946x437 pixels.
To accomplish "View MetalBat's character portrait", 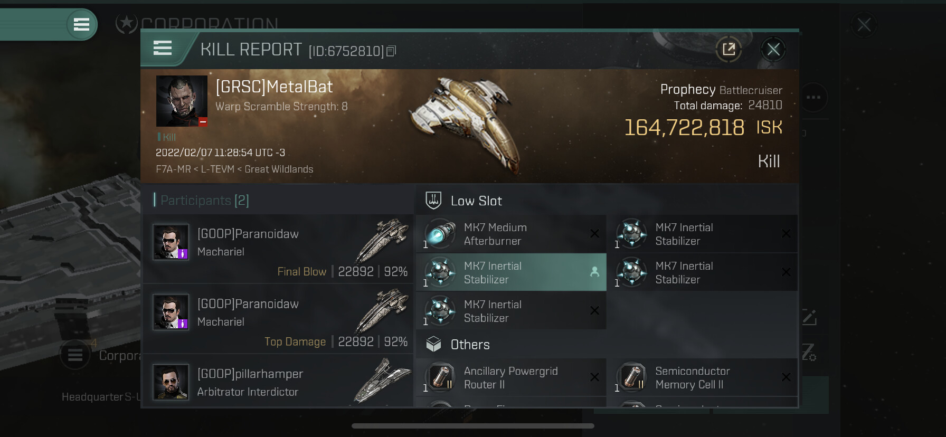I will coord(182,101).
